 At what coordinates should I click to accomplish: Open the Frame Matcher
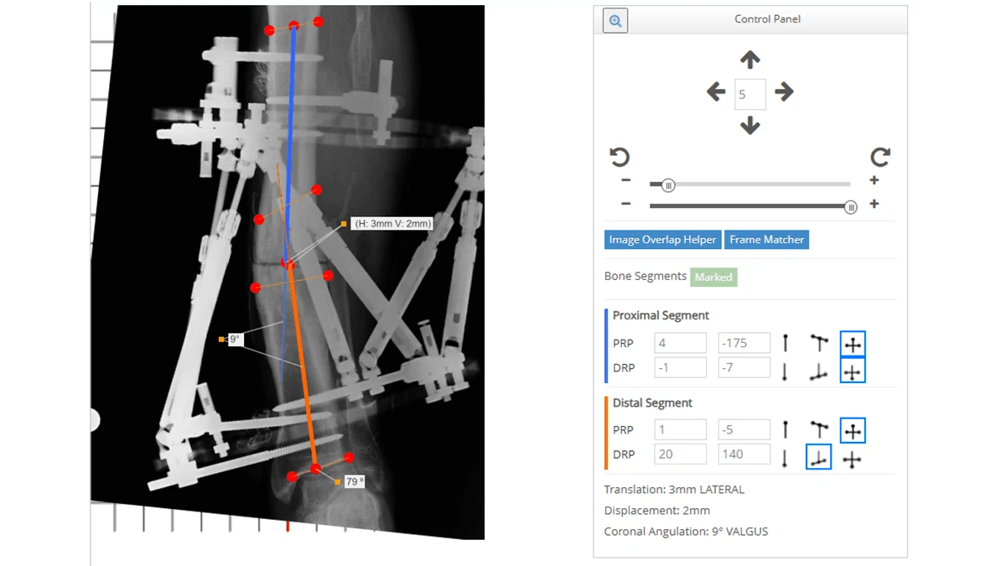[766, 240]
